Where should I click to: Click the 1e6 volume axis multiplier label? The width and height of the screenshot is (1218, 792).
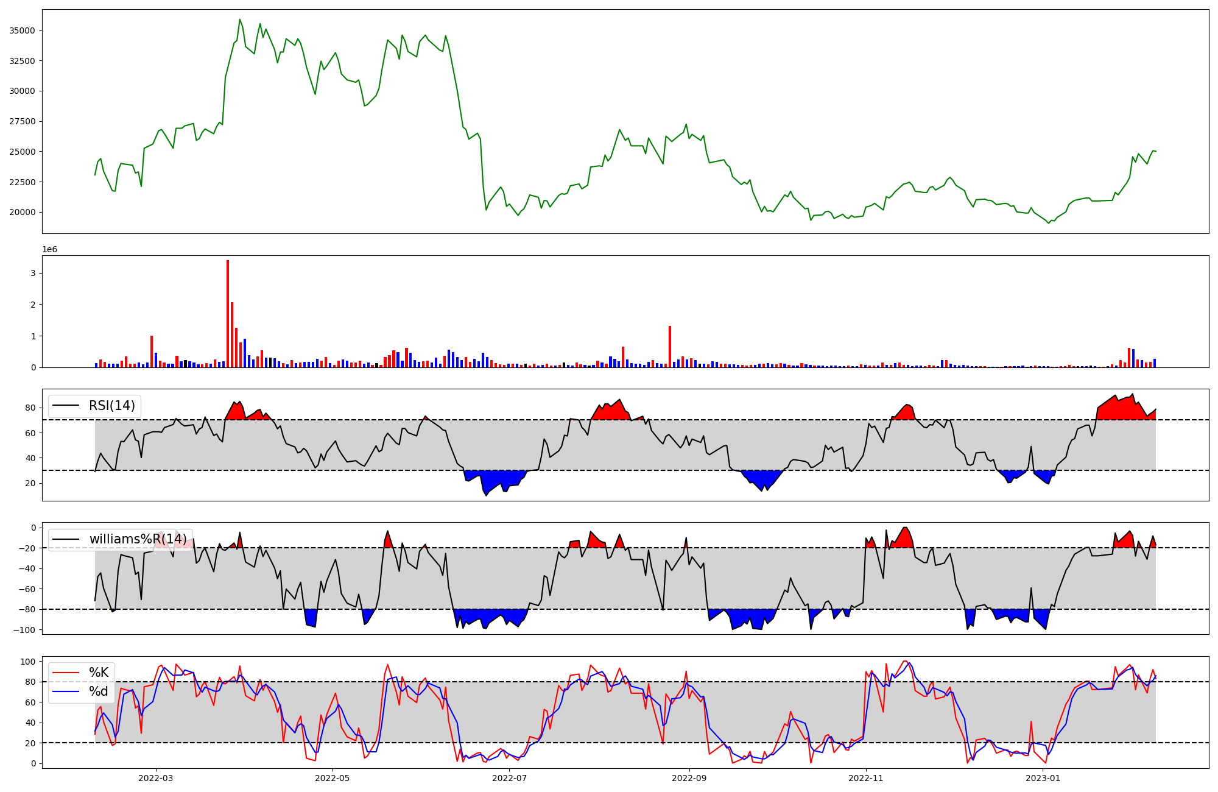click(x=49, y=249)
